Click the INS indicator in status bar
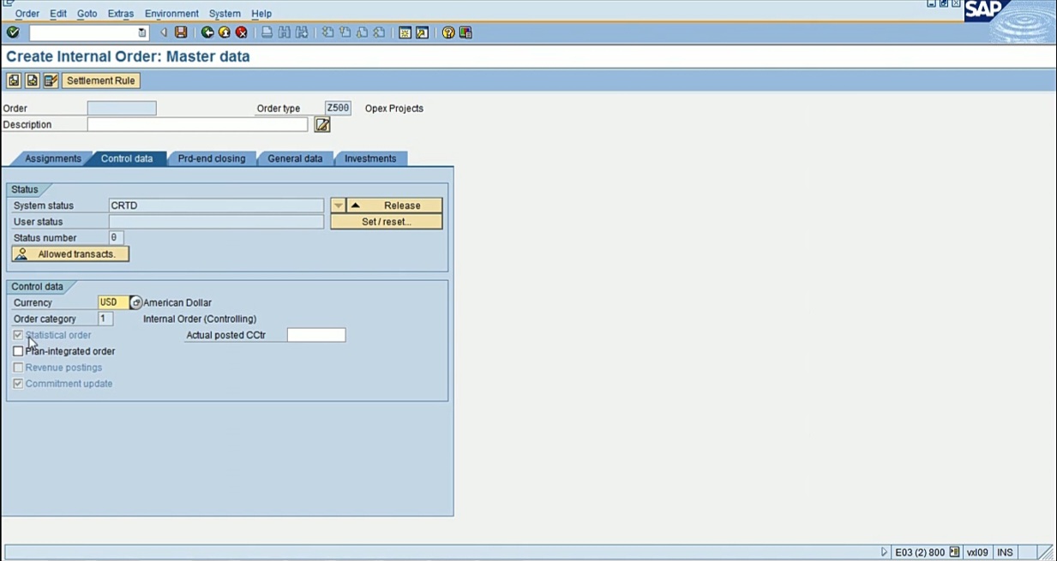The height and width of the screenshot is (561, 1057). coord(1005,552)
